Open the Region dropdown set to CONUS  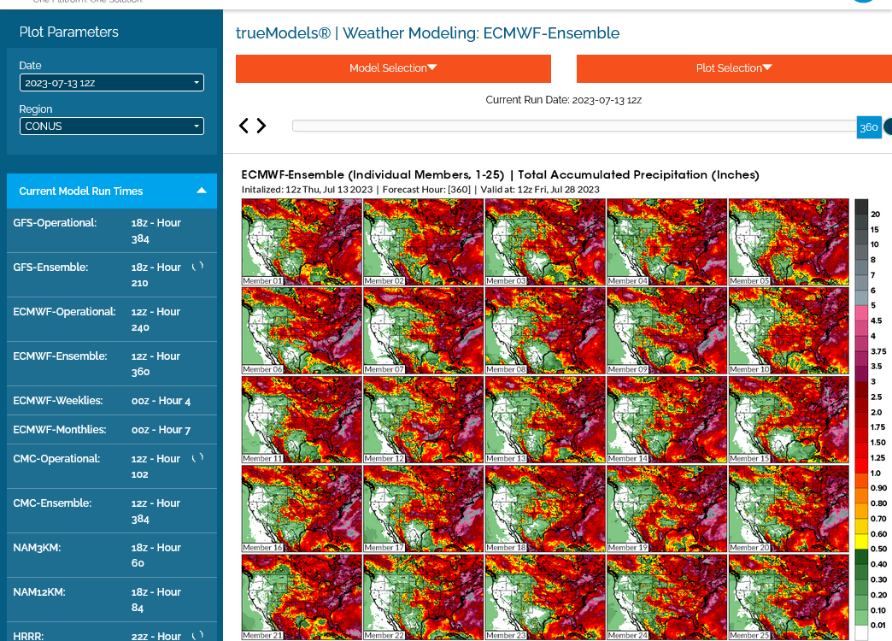pos(111,126)
